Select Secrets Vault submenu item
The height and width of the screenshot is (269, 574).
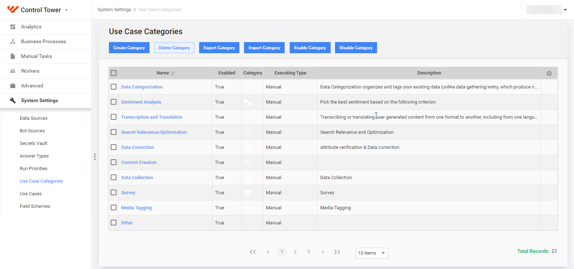pos(33,143)
